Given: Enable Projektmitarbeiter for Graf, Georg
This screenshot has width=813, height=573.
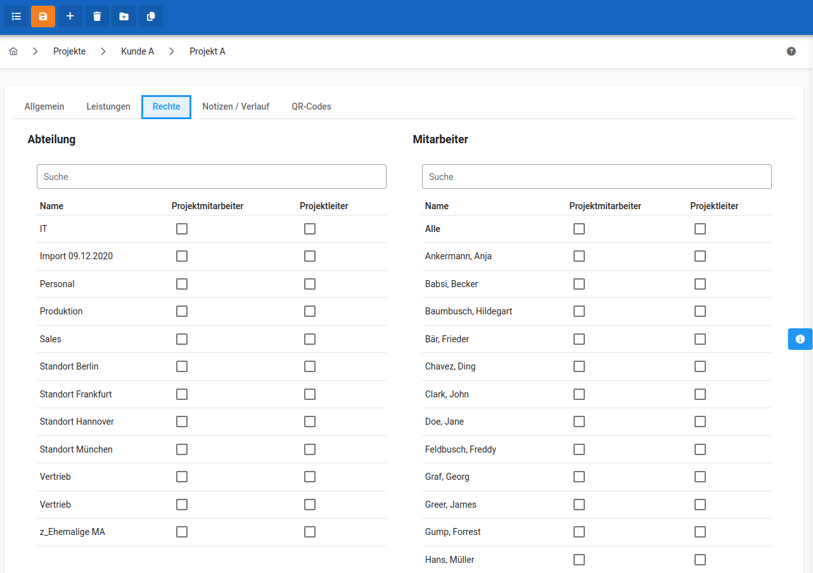Looking at the screenshot, I should click(x=579, y=477).
